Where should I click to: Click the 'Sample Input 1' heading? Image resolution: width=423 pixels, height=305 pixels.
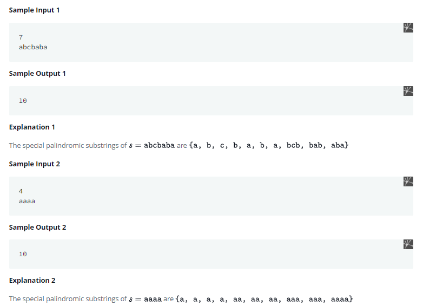(x=34, y=10)
